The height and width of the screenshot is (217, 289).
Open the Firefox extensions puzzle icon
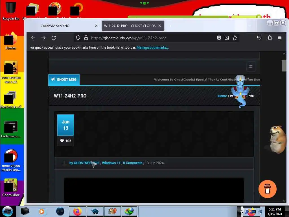coord(270,38)
